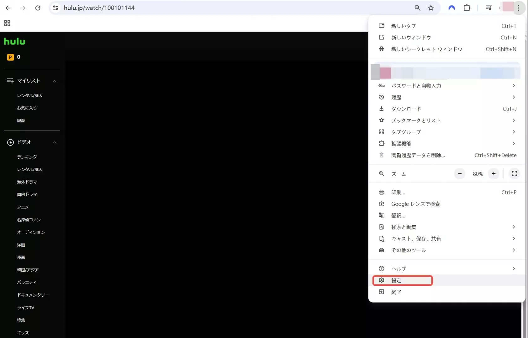Click the NordVPN-style blue extension icon
The width and height of the screenshot is (528, 338).
451,8
